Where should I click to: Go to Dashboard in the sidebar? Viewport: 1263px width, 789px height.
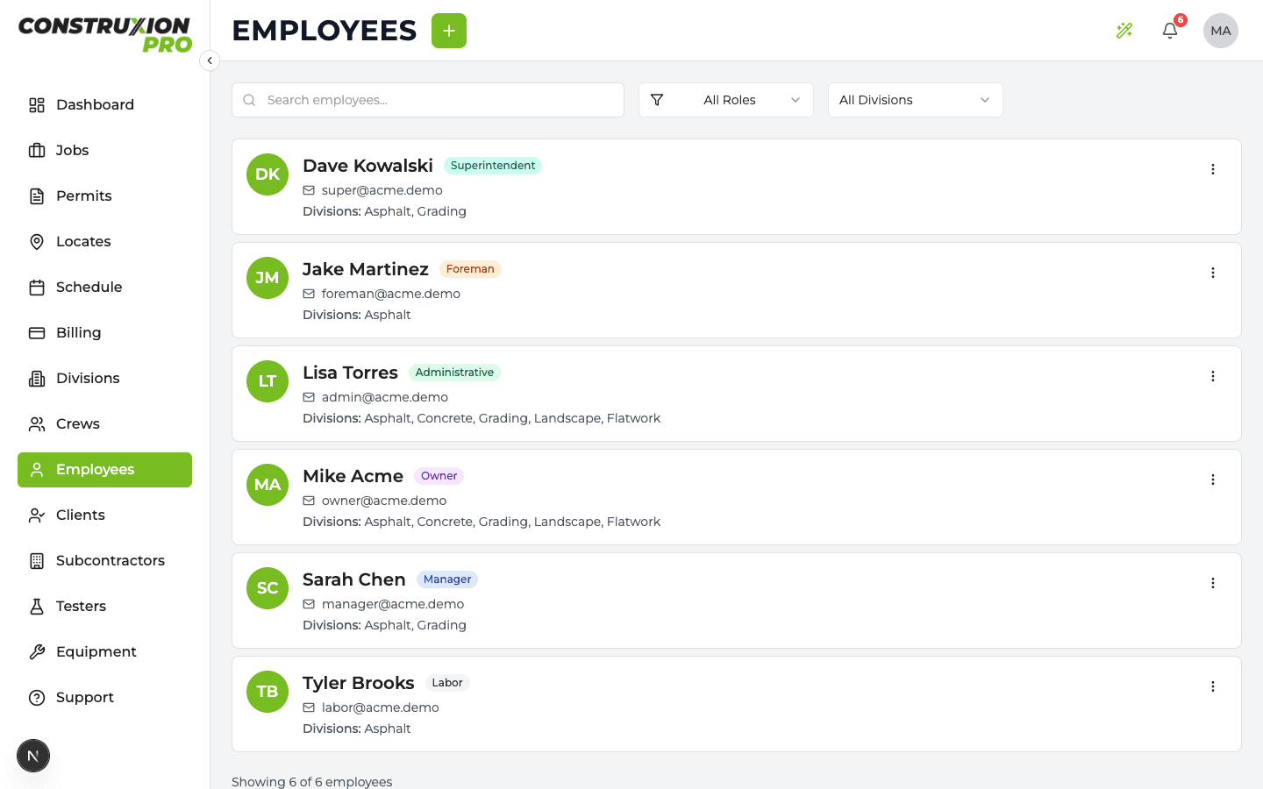point(104,105)
